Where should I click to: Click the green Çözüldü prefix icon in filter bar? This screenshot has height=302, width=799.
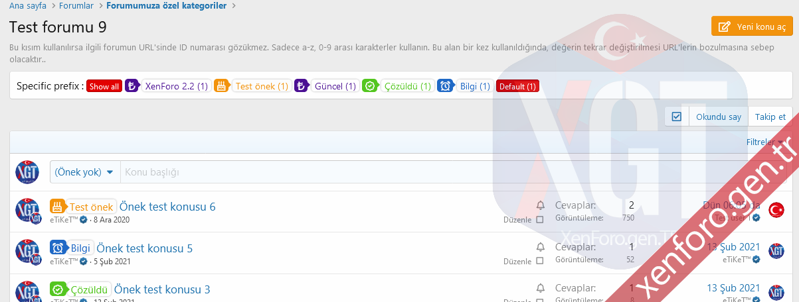370,86
